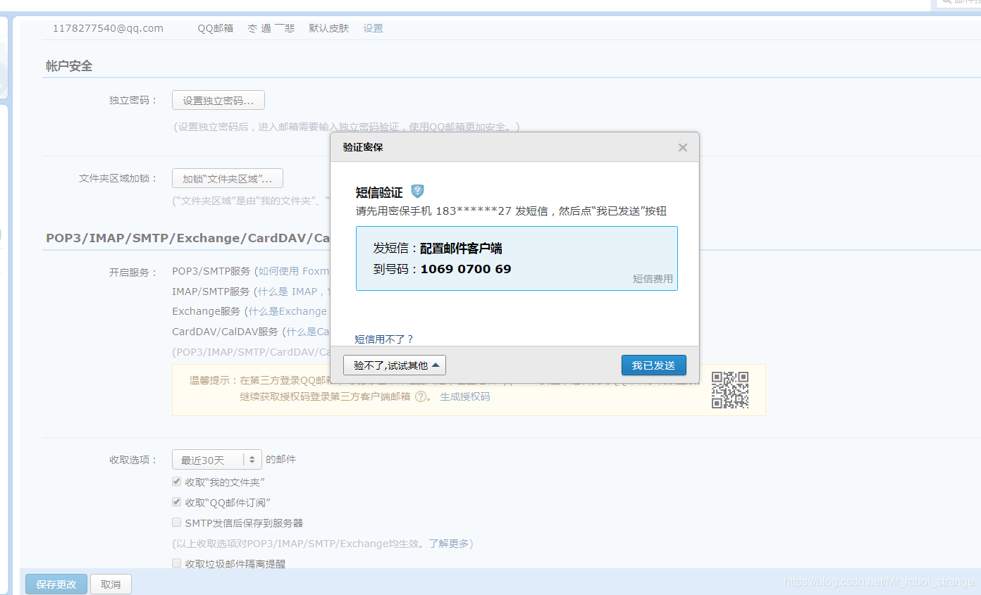Click the 取消 button
981x595 pixels.
pos(111,584)
